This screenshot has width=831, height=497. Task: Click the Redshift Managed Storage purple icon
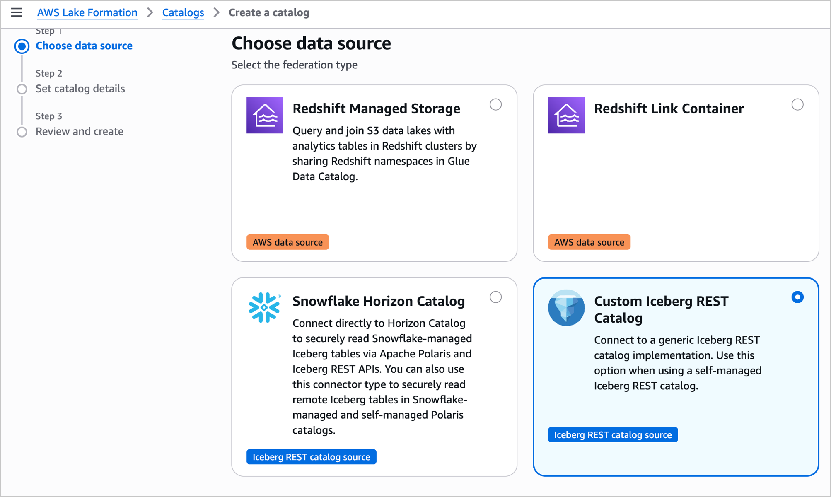(x=265, y=115)
